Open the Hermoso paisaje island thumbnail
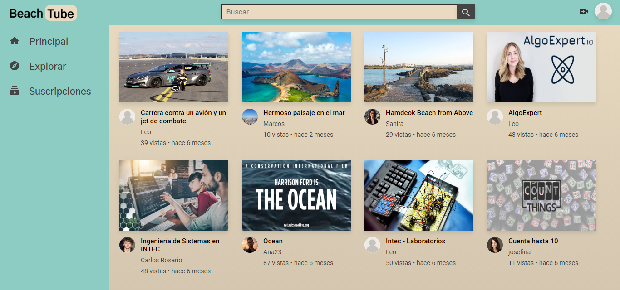 coord(296,67)
